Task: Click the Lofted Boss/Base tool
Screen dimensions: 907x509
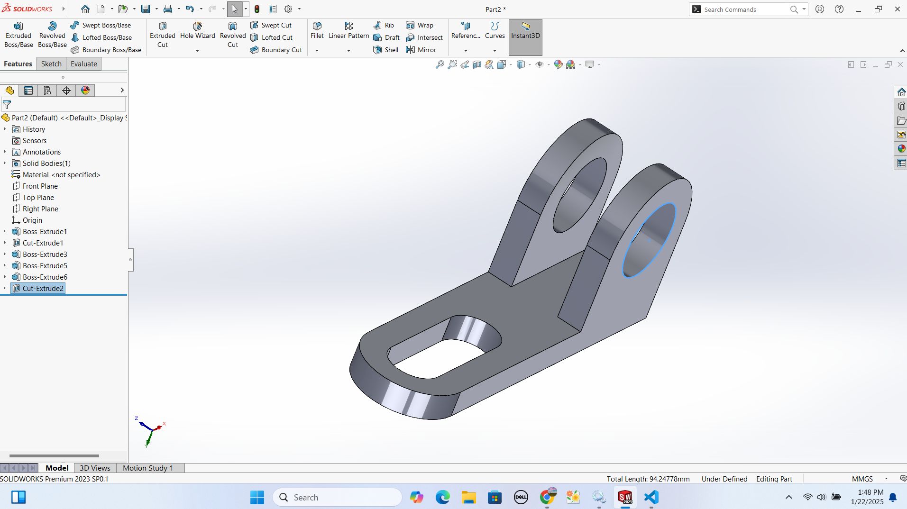Action: [101, 37]
